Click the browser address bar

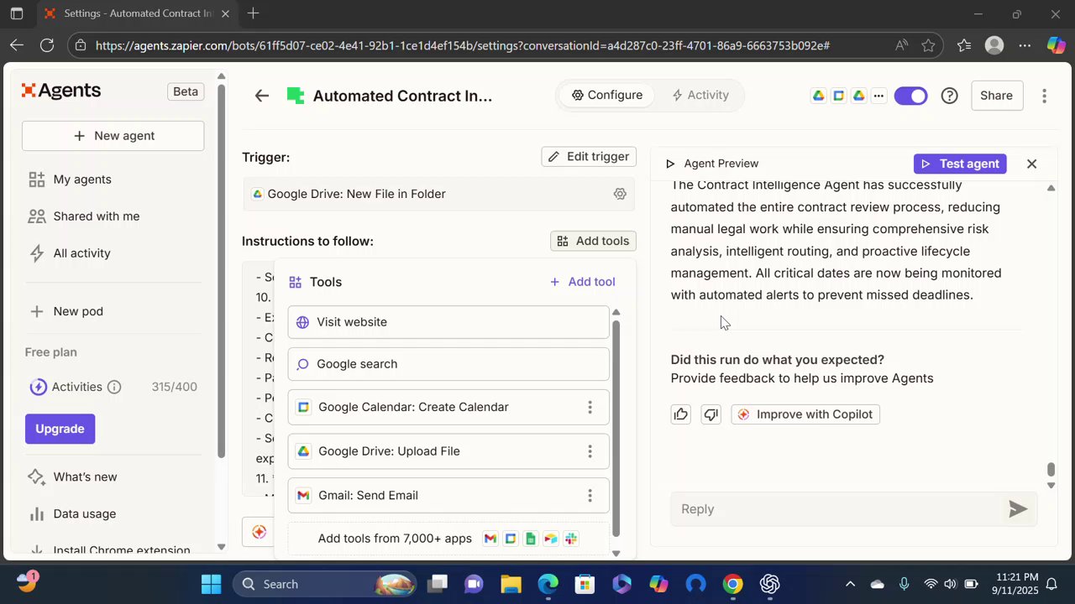462,45
